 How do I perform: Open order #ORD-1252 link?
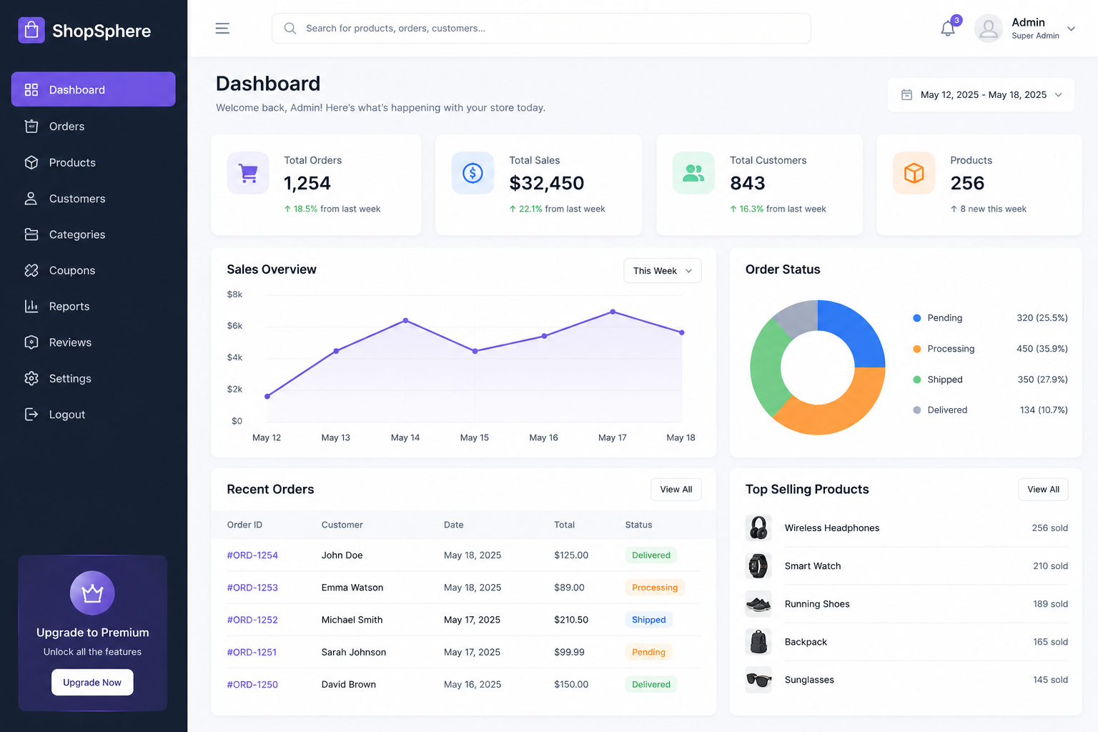(252, 620)
